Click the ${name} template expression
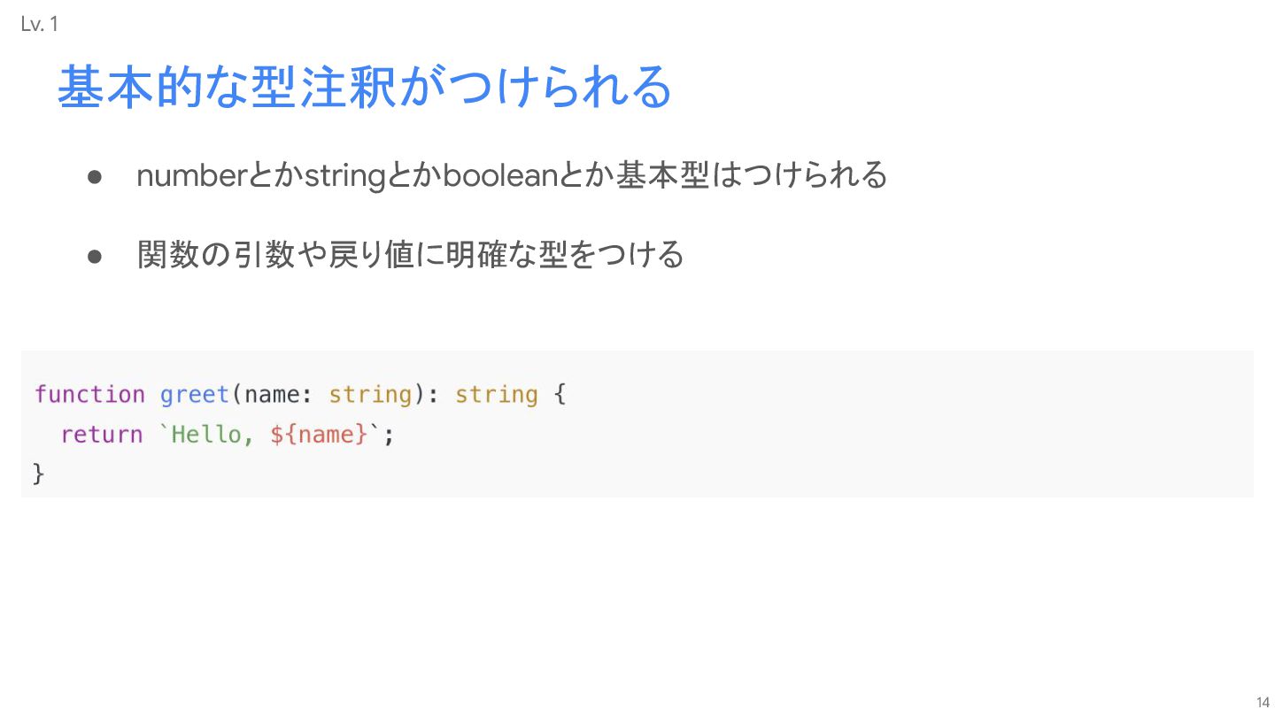 click(319, 435)
